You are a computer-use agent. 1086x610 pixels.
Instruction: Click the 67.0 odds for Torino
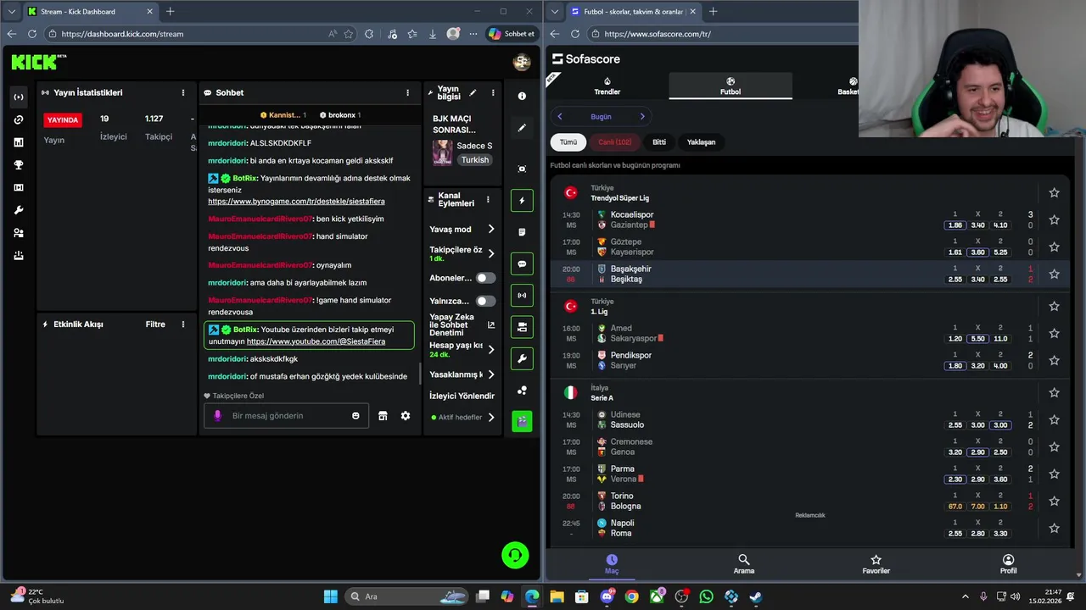(954, 507)
